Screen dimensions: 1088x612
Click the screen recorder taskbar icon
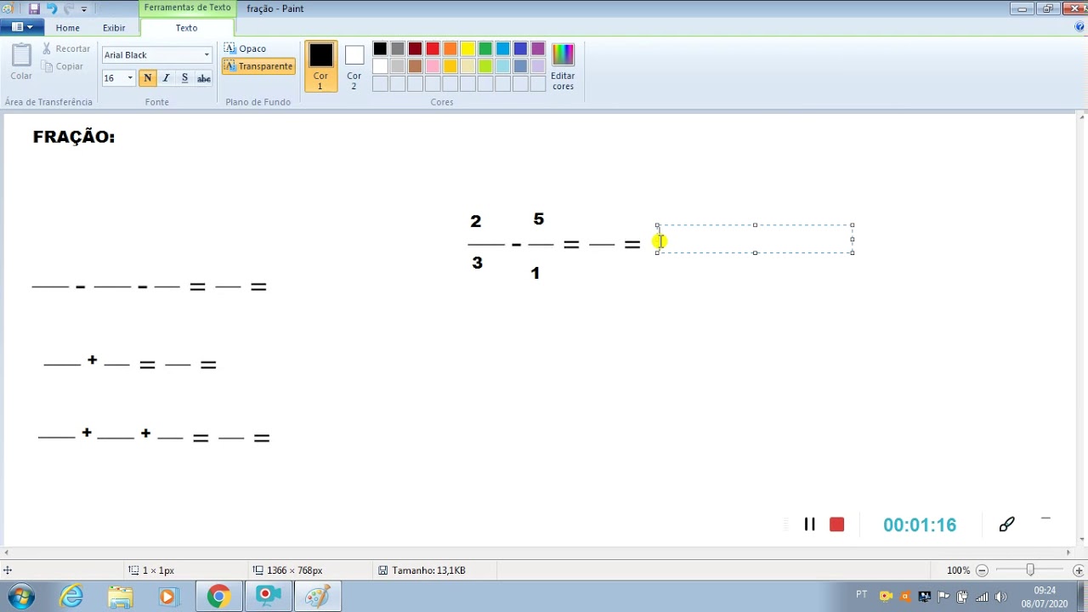click(x=268, y=597)
